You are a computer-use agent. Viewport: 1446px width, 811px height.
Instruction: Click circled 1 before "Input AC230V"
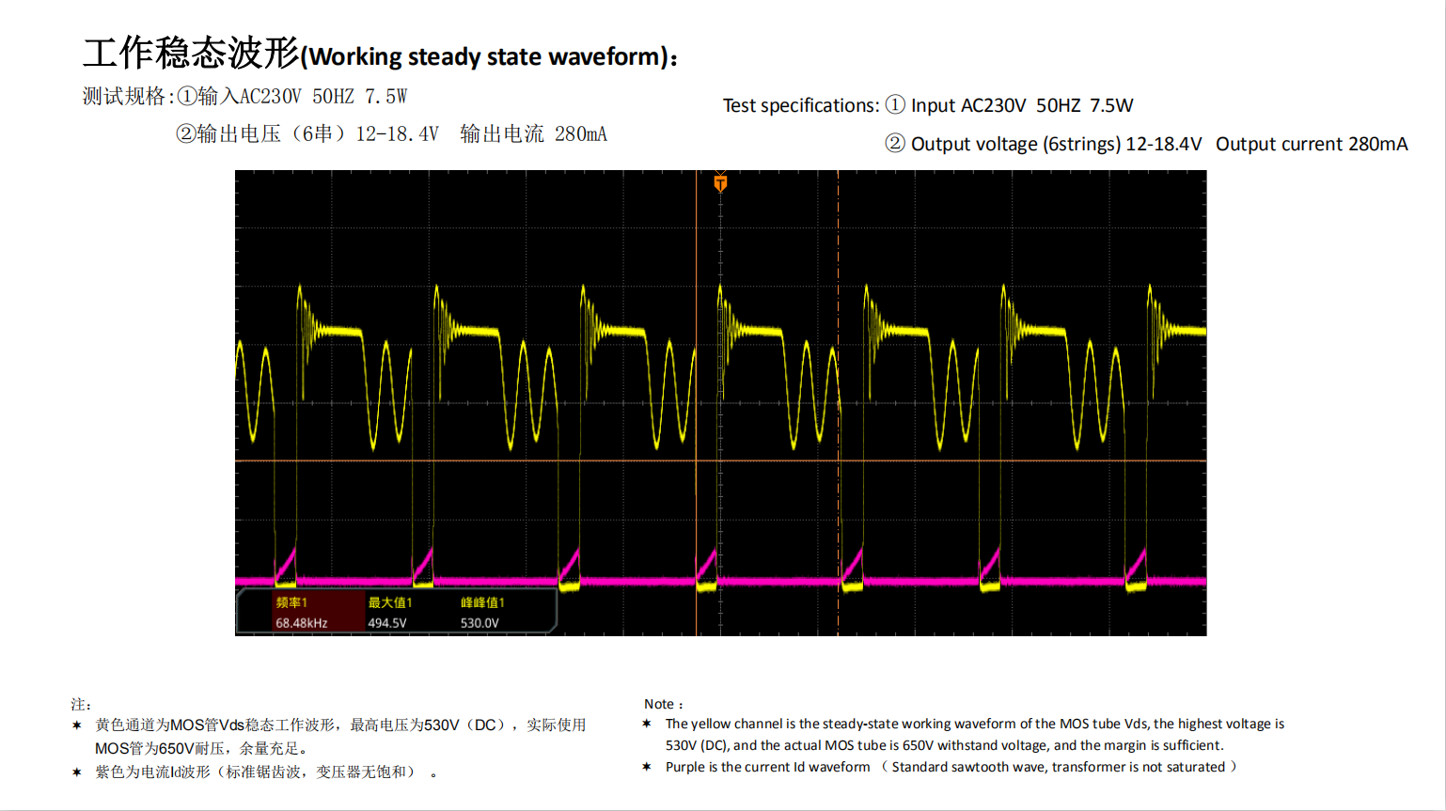[x=895, y=105]
